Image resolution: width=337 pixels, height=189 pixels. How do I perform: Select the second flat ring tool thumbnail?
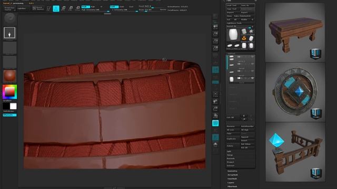237,46
